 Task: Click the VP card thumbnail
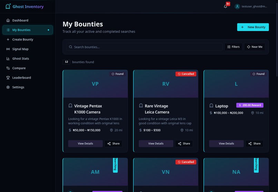(95, 84)
